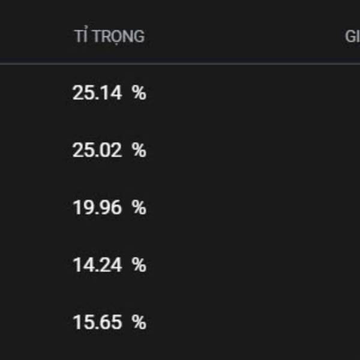This screenshot has height=360, width=360.
Task: Select the 19.96 weight value
Action: [x=97, y=208]
